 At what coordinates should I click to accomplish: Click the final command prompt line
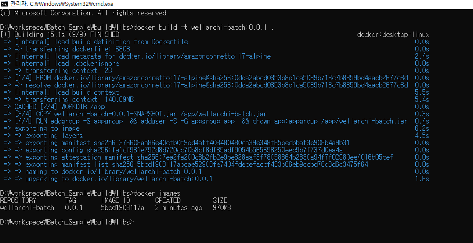[x=67, y=222]
